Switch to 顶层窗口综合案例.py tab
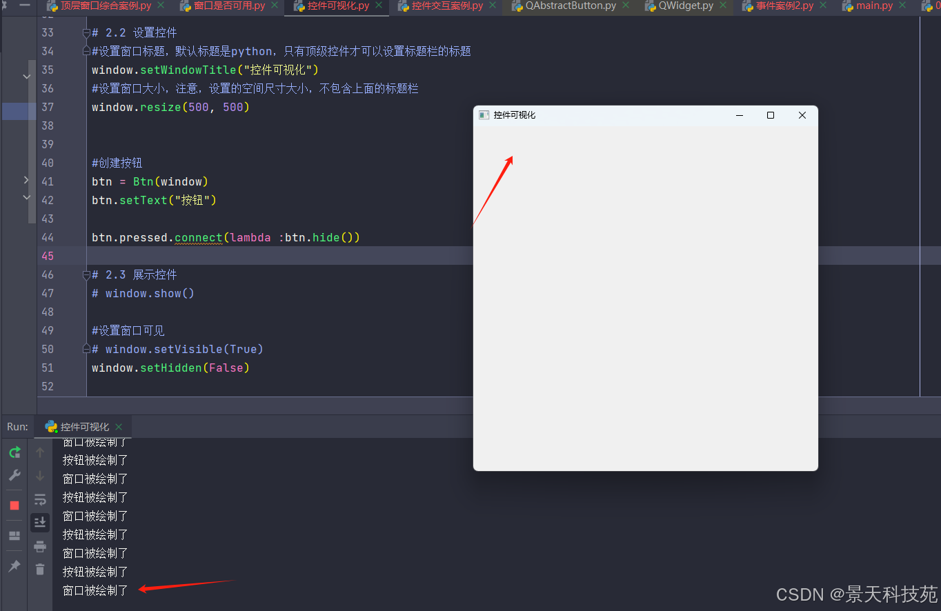Viewport: 941px width, 611px height. click(106, 6)
